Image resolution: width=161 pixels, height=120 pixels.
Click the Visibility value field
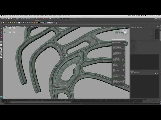pos(157,39)
